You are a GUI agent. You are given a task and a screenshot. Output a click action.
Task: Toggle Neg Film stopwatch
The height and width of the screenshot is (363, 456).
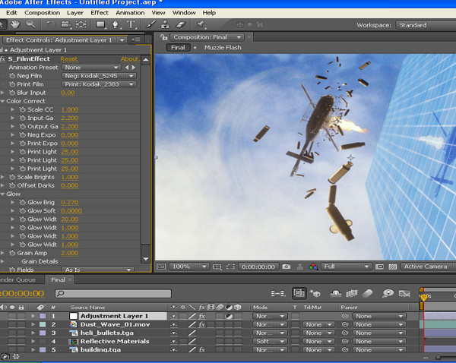(x=12, y=76)
